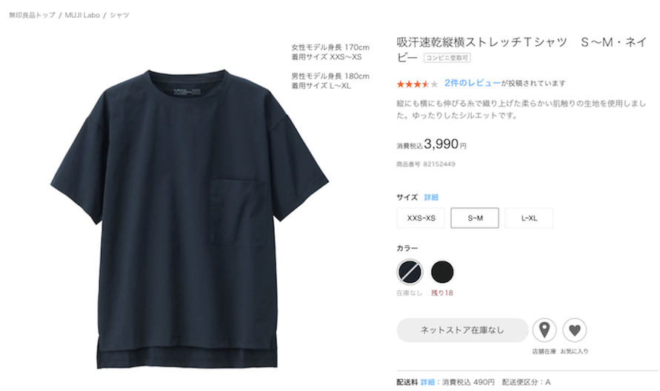Click the product title text

[x=521, y=49]
